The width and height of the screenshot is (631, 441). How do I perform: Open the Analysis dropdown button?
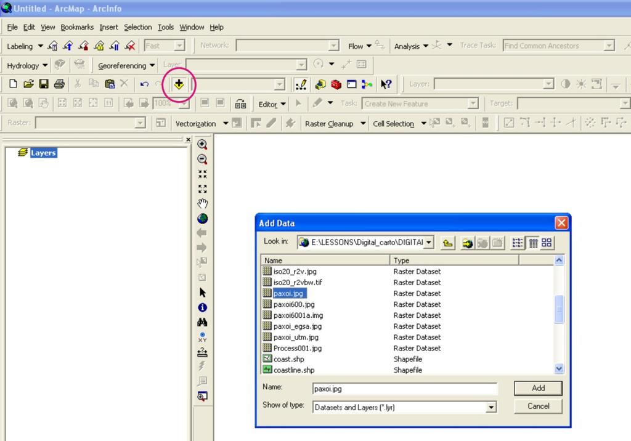[411, 46]
